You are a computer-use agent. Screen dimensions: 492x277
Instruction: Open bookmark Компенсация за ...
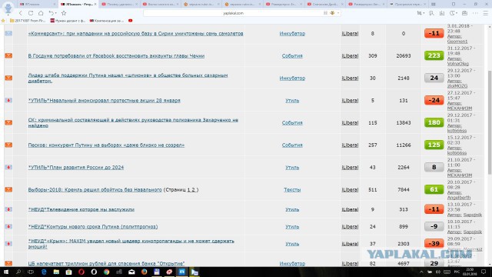[107, 21]
